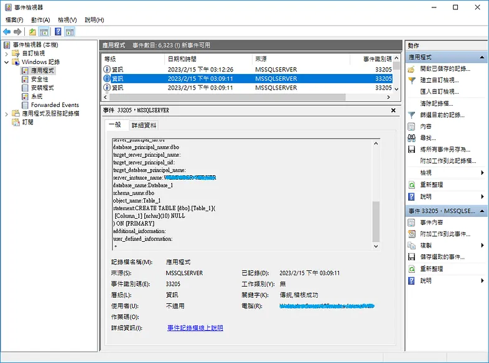This screenshot has width=489, height=363.
Task: Click the blue Help toolbar icon
Action: (58, 32)
